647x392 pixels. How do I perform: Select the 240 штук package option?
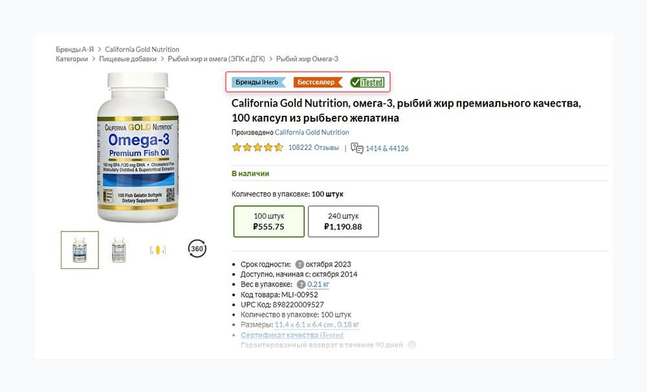click(x=343, y=222)
